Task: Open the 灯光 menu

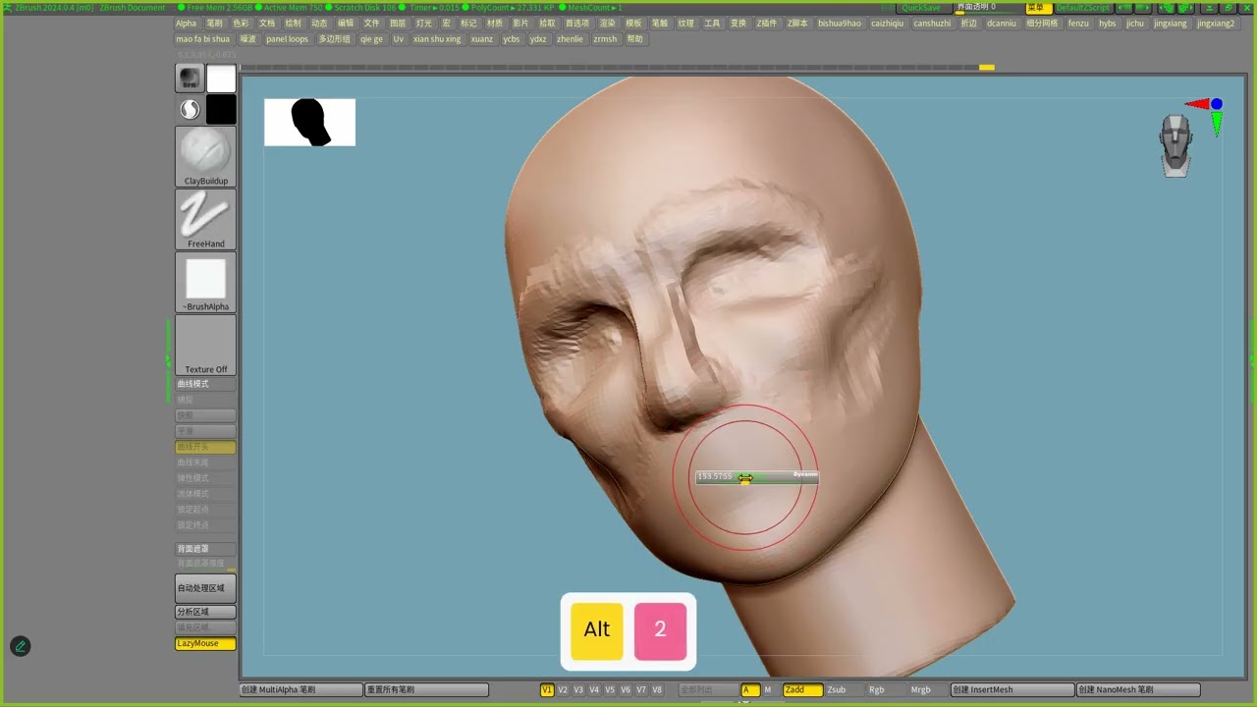Action: pyautogui.click(x=423, y=24)
